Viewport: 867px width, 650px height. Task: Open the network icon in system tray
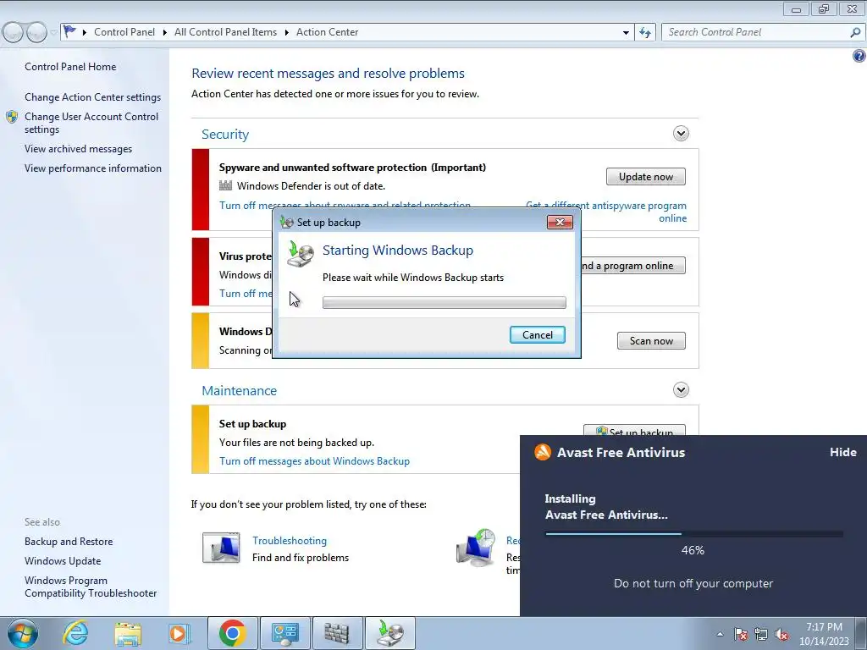point(761,634)
